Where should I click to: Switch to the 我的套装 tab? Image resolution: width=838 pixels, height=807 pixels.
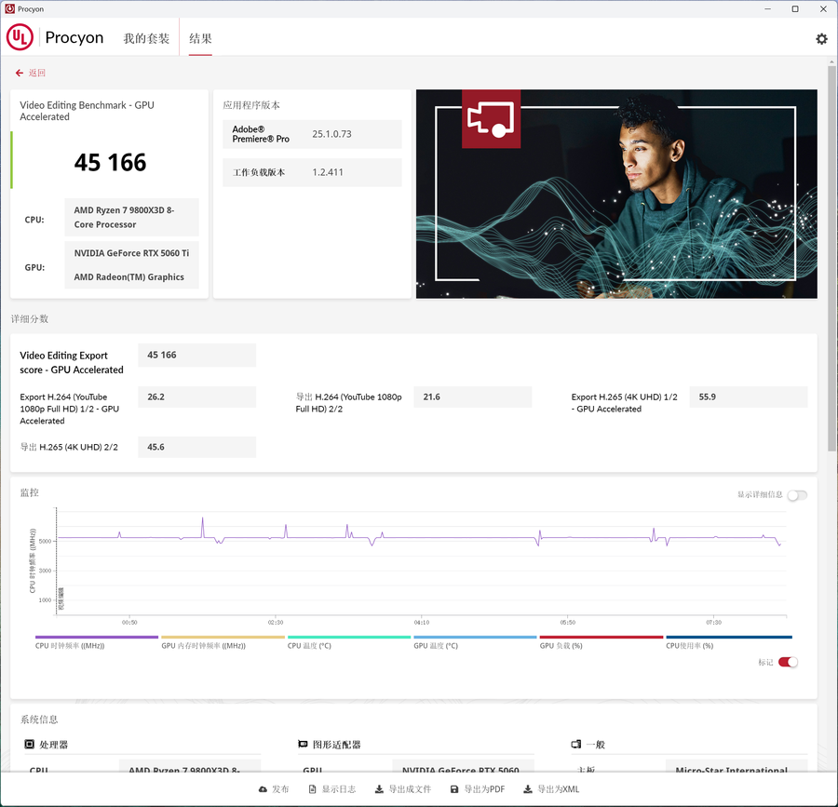pyautogui.click(x=146, y=39)
